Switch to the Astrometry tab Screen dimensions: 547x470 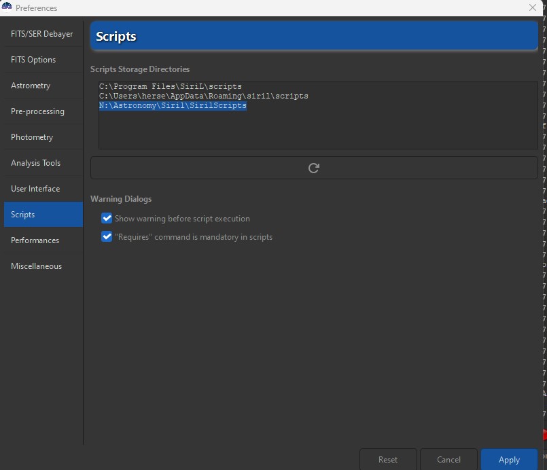[43, 86]
